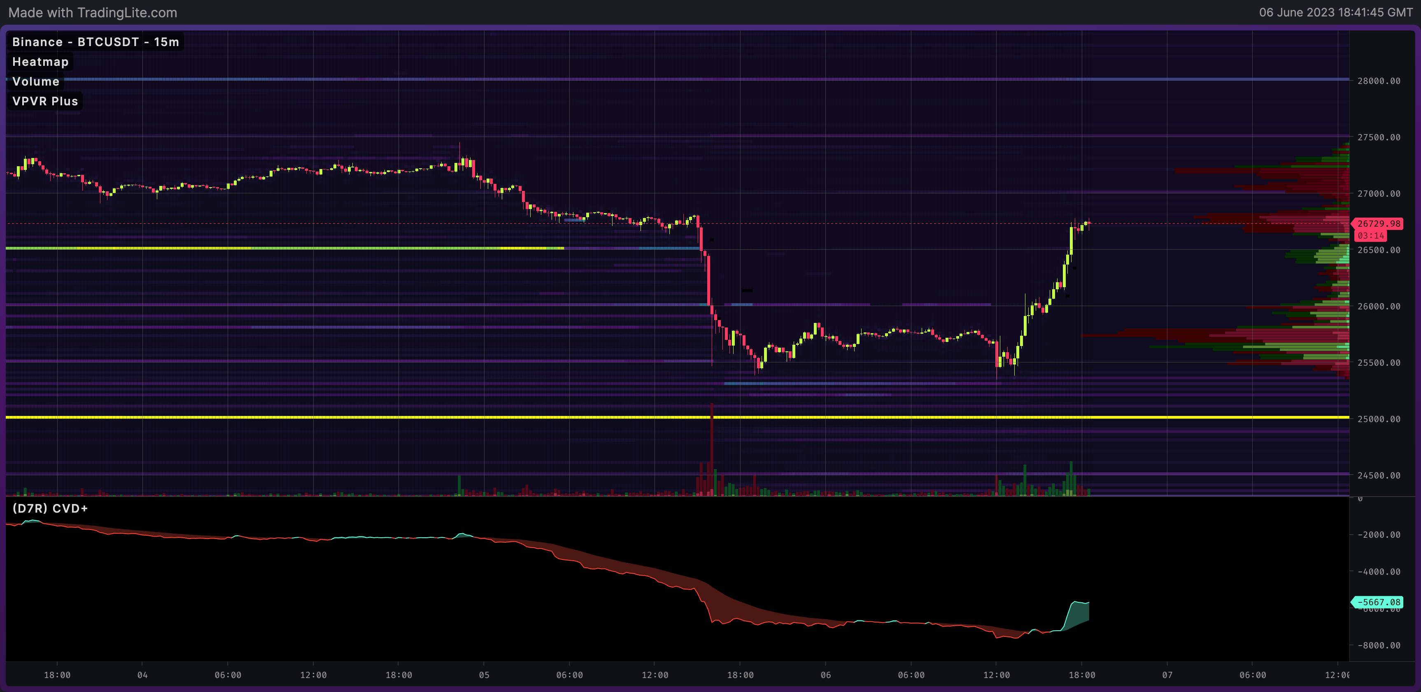Viewport: 1421px width, 692px height.
Task: Select the VPVR Plus indicator label
Action: pyautogui.click(x=45, y=102)
